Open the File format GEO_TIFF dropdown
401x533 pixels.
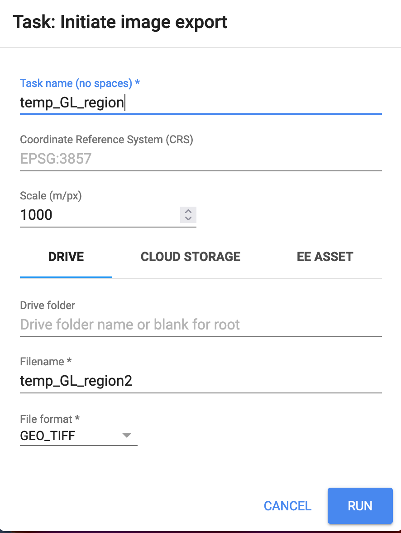78,436
